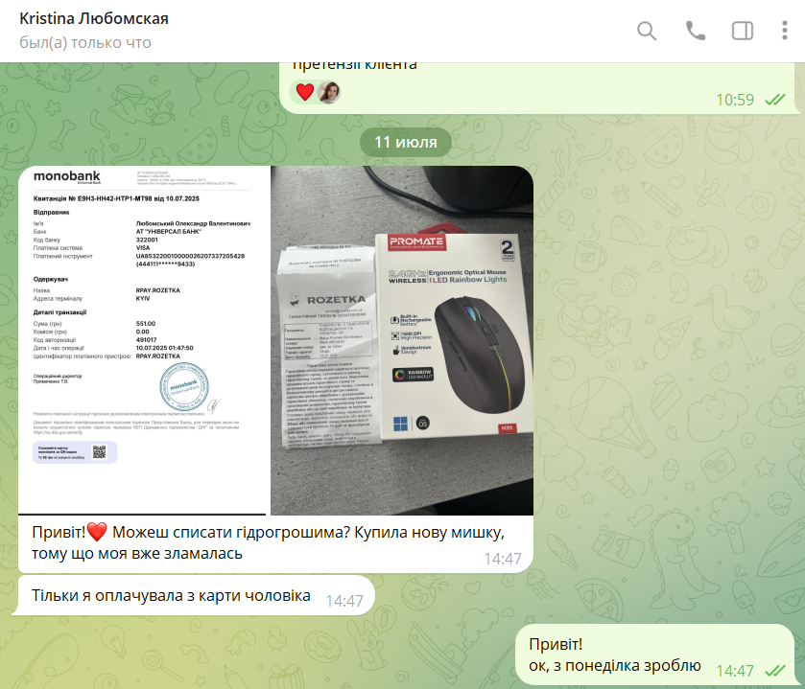Open search in this chat

pyautogui.click(x=647, y=31)
